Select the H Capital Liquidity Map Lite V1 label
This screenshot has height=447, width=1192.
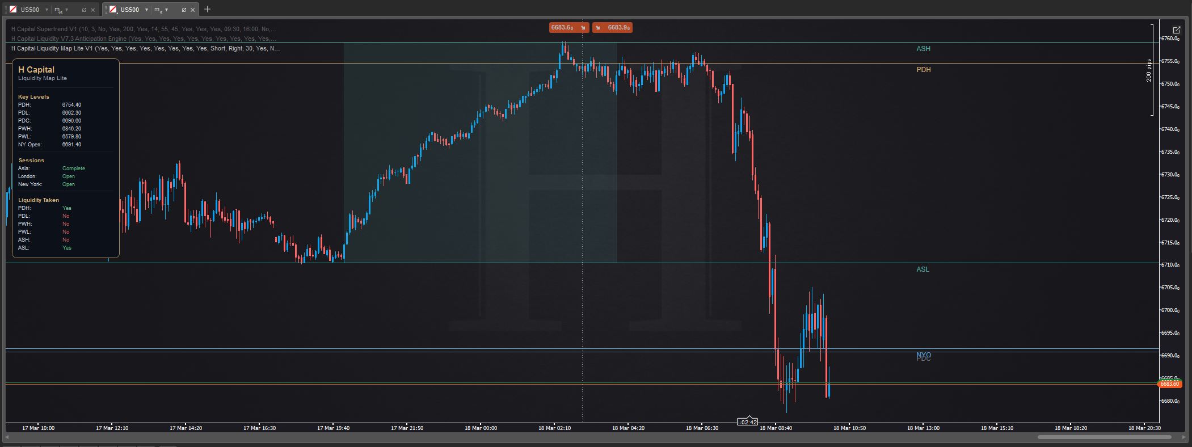click(145, 48)
